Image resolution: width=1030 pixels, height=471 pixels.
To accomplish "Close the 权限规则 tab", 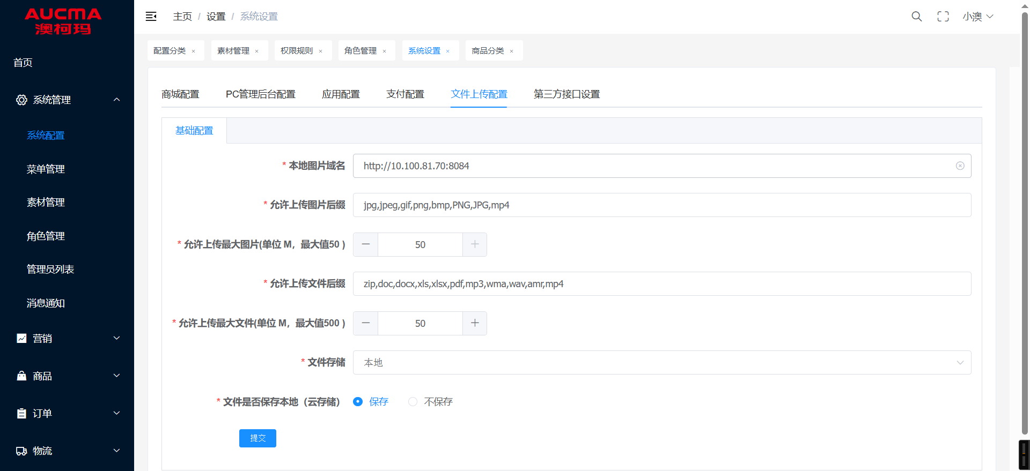I will (x=321, y=51).
